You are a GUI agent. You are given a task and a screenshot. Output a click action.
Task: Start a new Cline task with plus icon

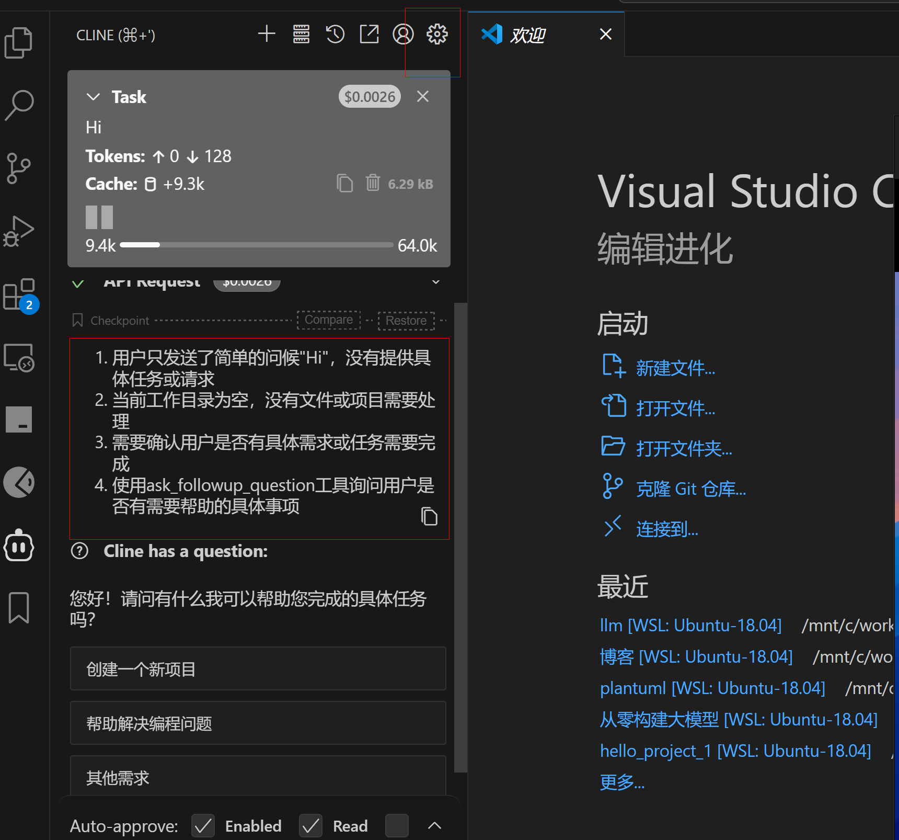tap(267, 34)
